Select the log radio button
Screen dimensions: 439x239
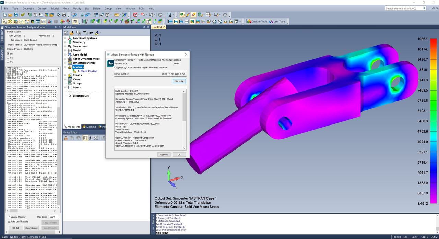click(8, 53)
